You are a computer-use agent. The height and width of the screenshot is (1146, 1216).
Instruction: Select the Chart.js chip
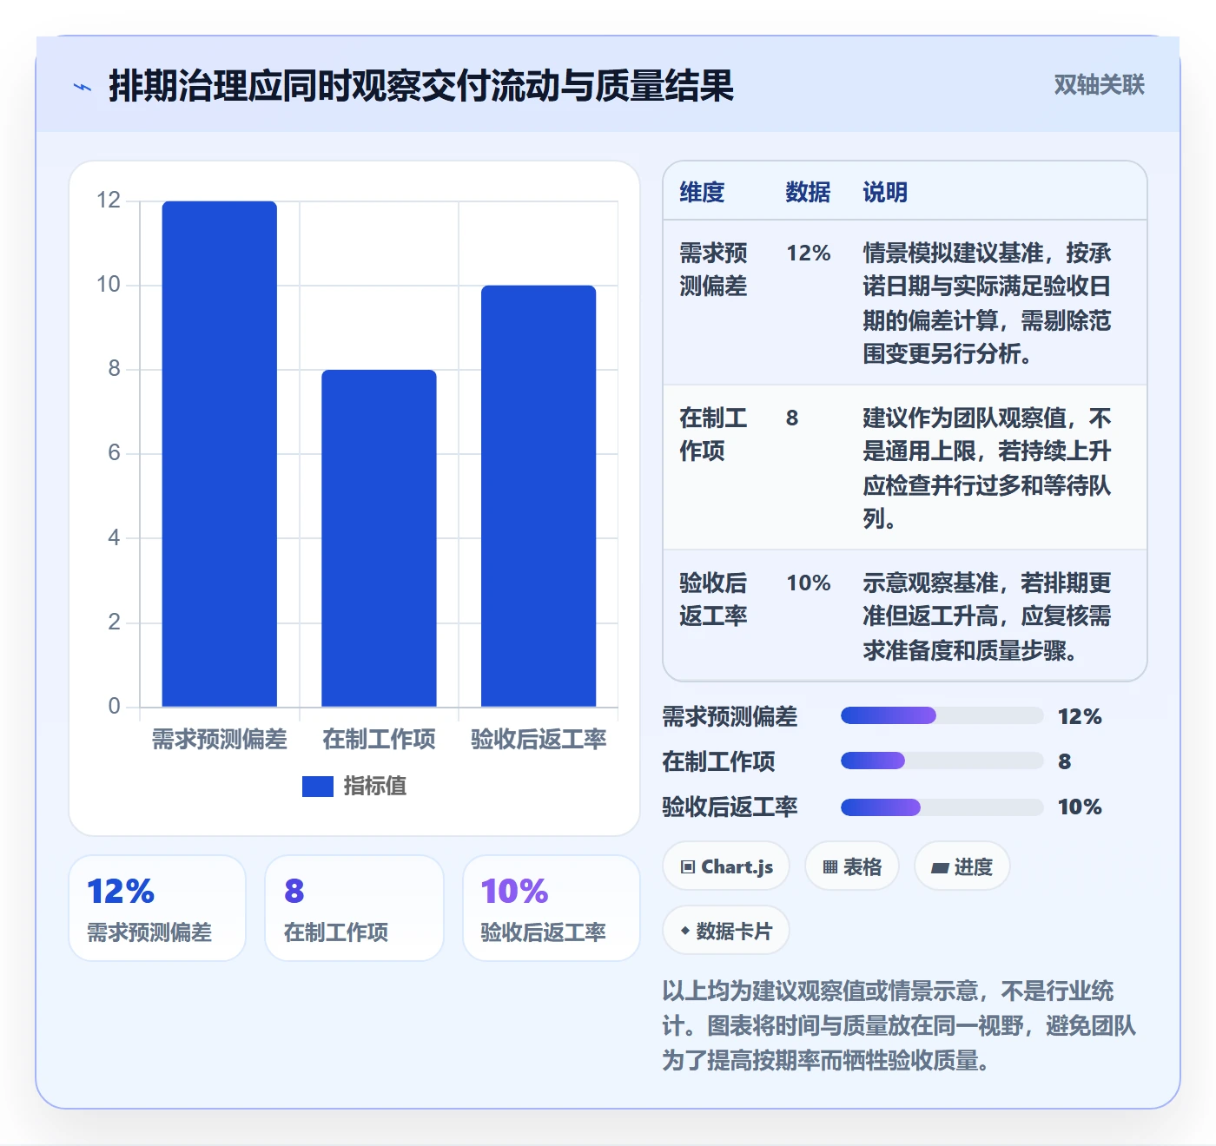pyautogui.click(x=726, y=866)
